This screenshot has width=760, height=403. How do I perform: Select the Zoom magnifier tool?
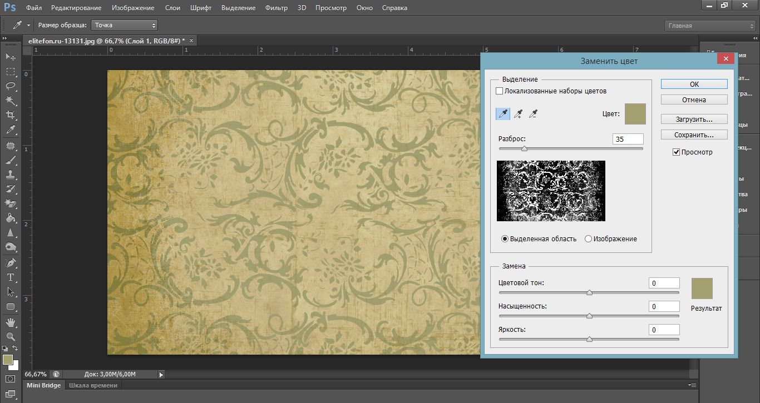click(11, 336)
